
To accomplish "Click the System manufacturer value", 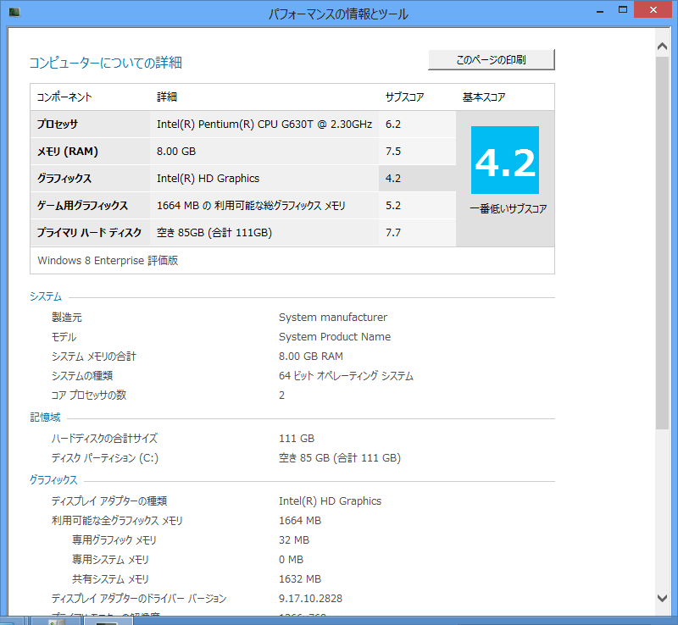I will pyautogui.click(x=333, y=318).
